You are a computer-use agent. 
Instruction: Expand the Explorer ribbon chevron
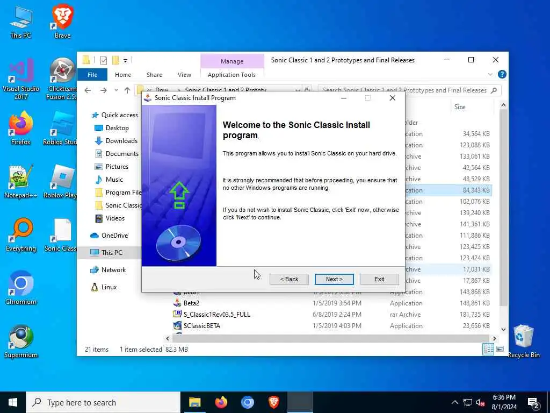pyautogui.click(x=490, y=74)
